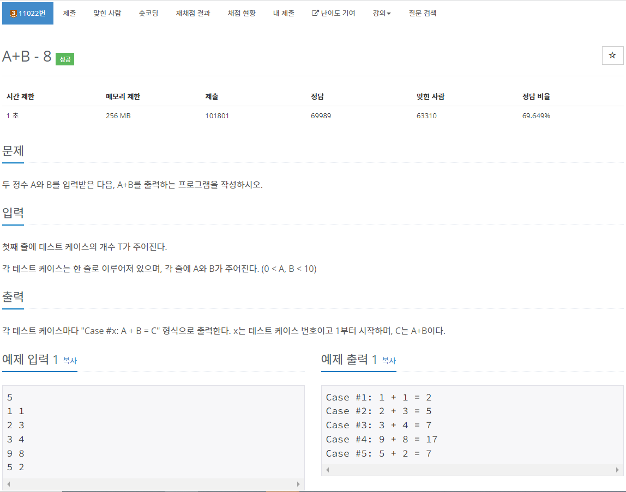The image size is (626, 492).
Task: Open the 제출 page
Action: pos(69,13)
